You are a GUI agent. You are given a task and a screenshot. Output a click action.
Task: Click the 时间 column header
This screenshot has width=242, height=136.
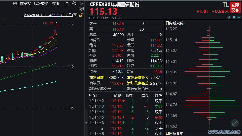click(93, 96)
